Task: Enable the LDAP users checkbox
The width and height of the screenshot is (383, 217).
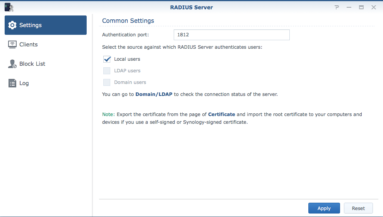Action: click(107, 71)
